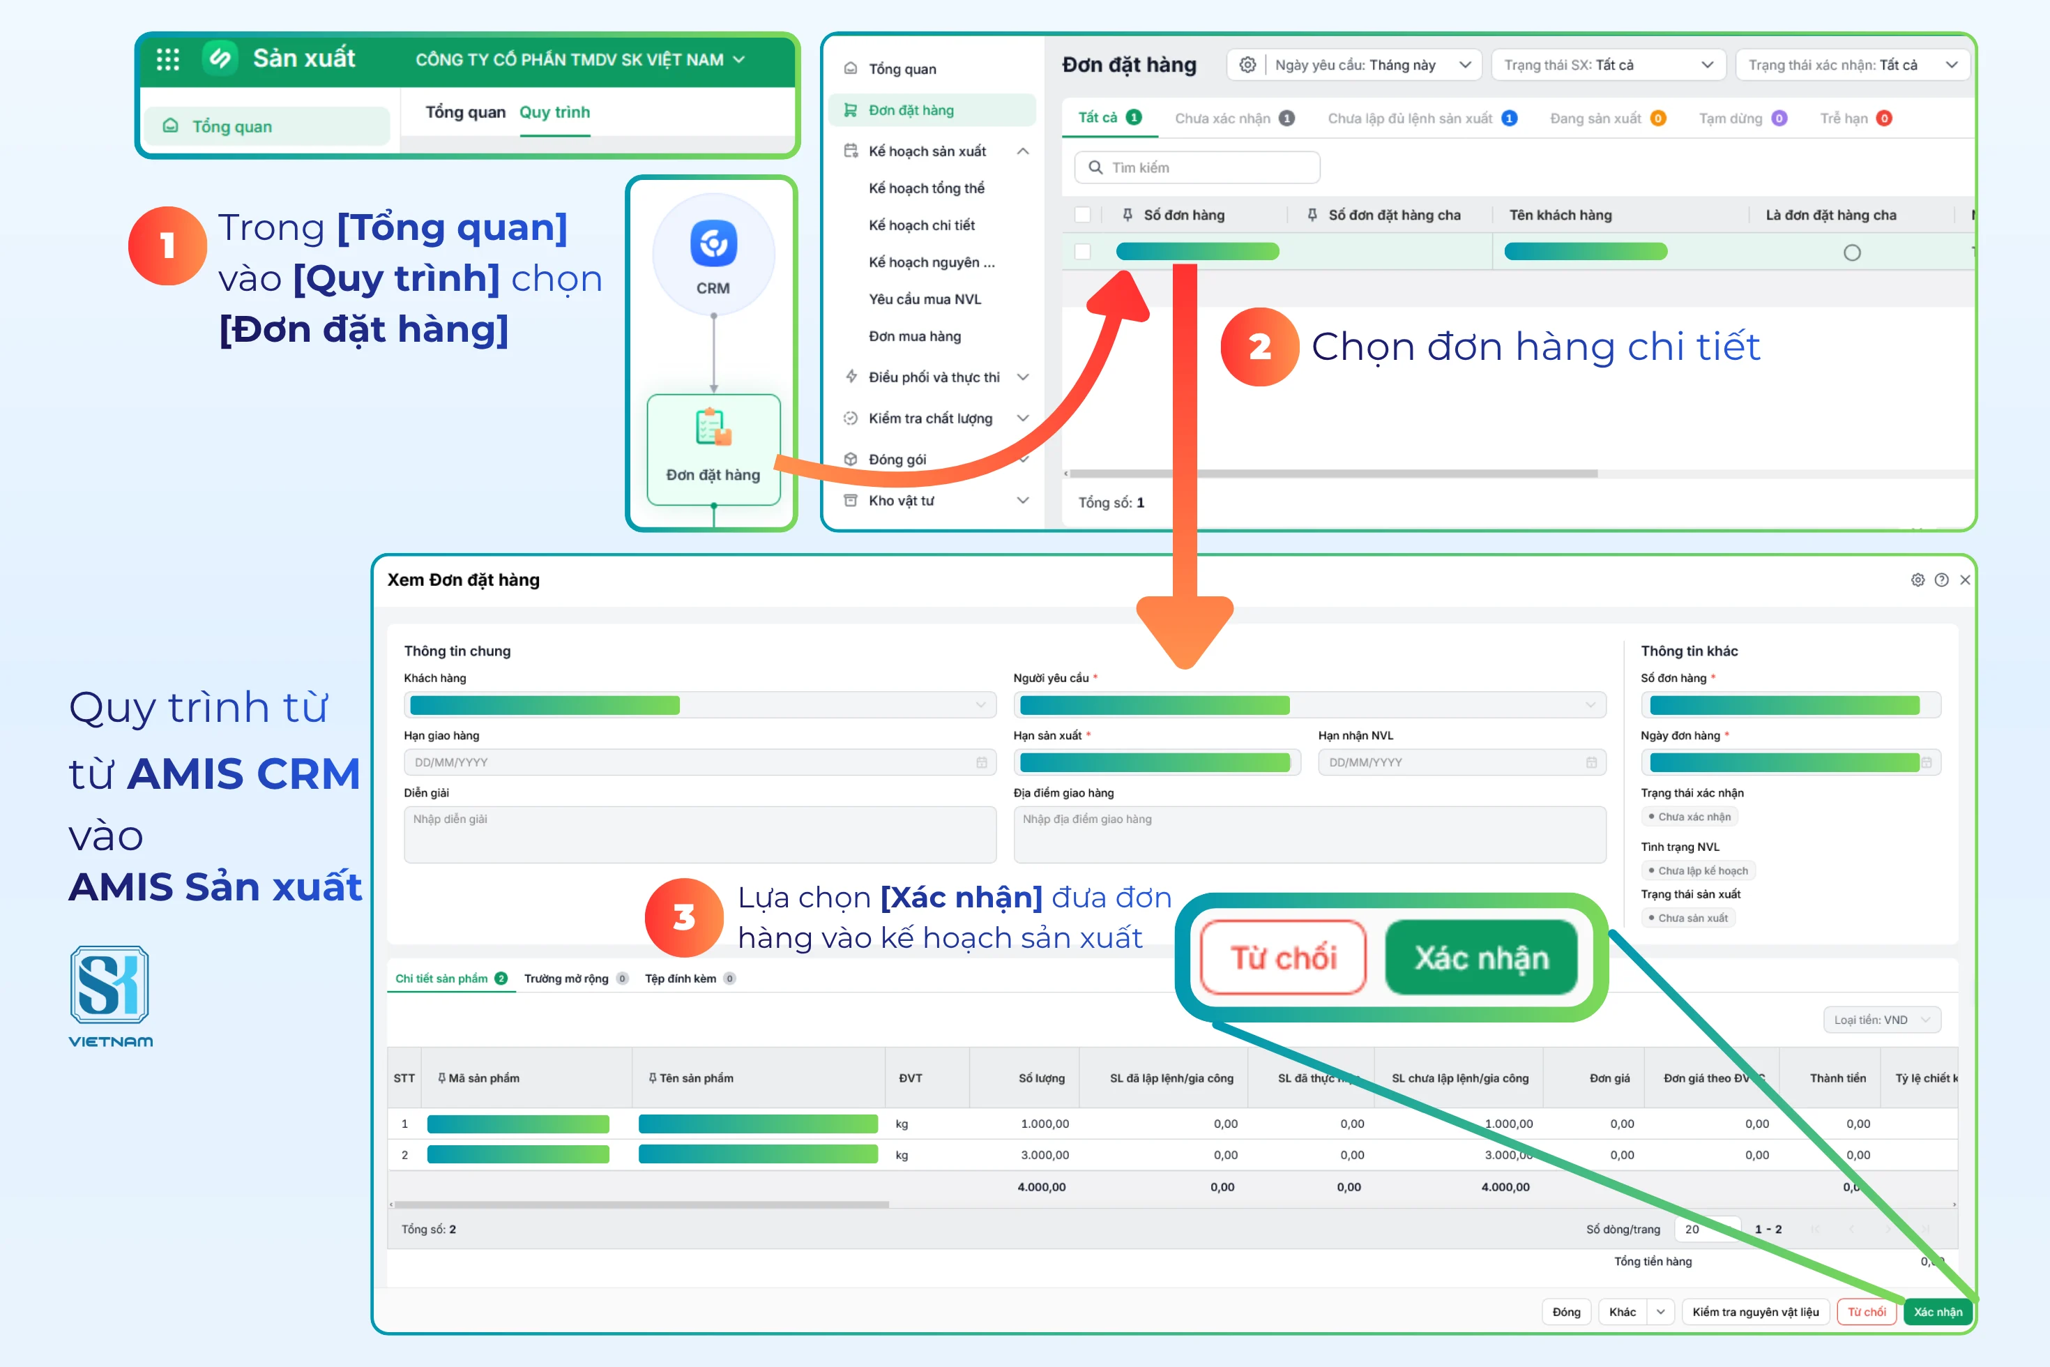Open Trạng thái xác nhận filter dropdown

(x=1852, y=66)
